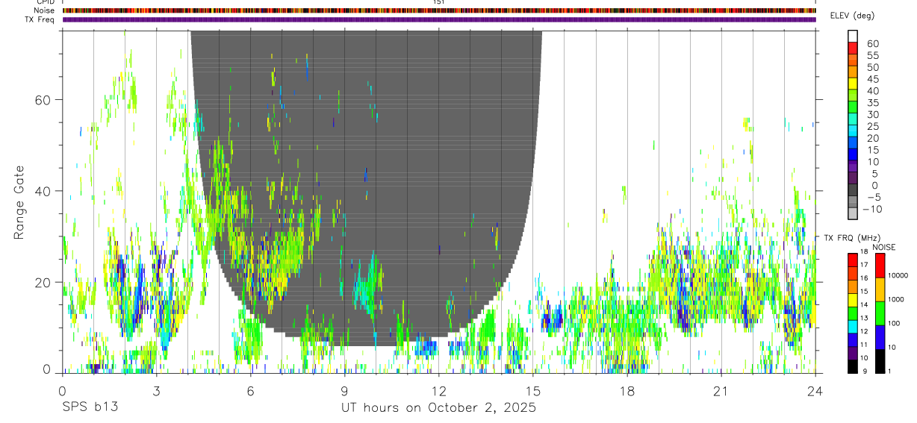
Task: Click the "SPS b13" label
Action: point(90,407)
